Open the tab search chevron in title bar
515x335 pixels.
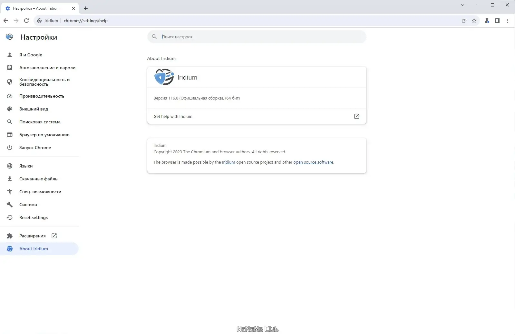(x=463, y=5)
